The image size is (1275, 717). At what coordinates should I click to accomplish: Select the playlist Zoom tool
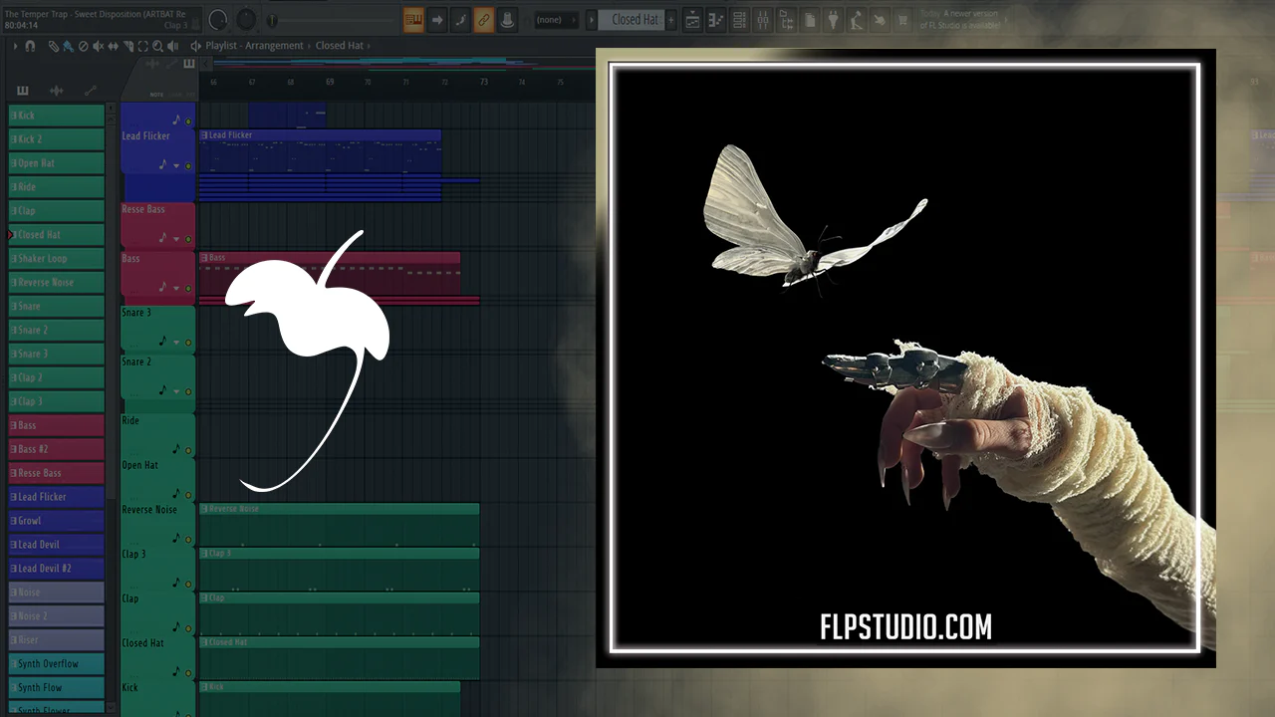coord(158,46)
